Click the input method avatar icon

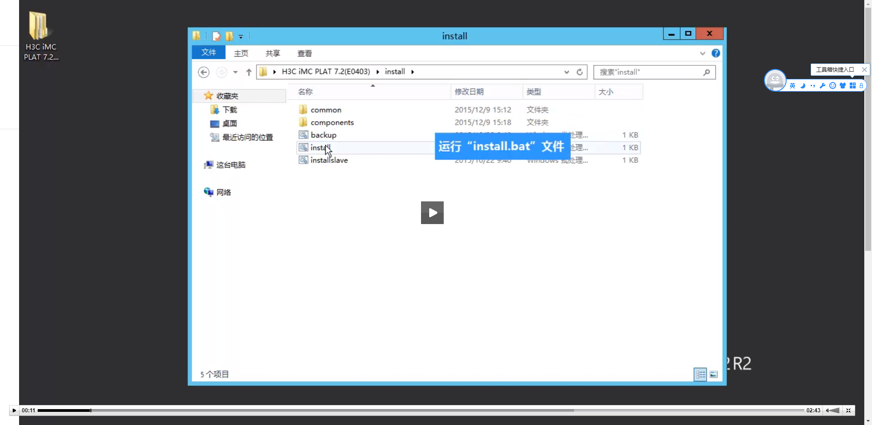point(775,80)
